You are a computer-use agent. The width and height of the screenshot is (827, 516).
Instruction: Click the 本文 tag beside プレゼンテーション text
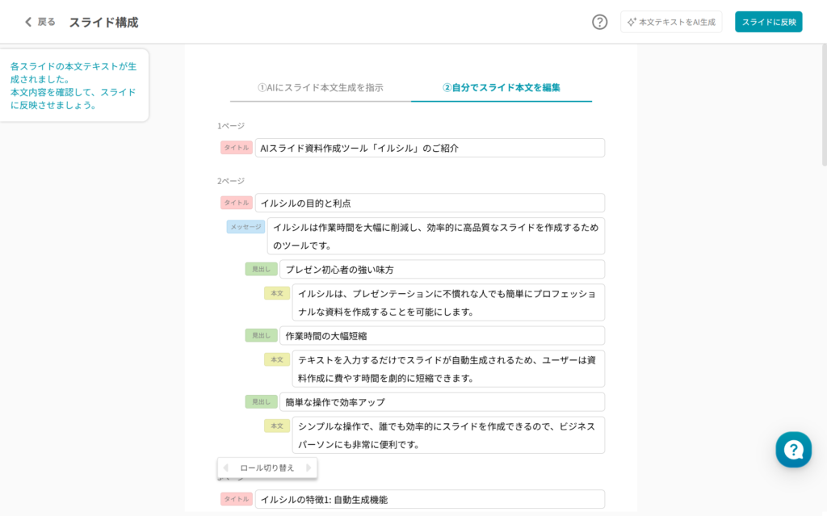pos(276,293)
